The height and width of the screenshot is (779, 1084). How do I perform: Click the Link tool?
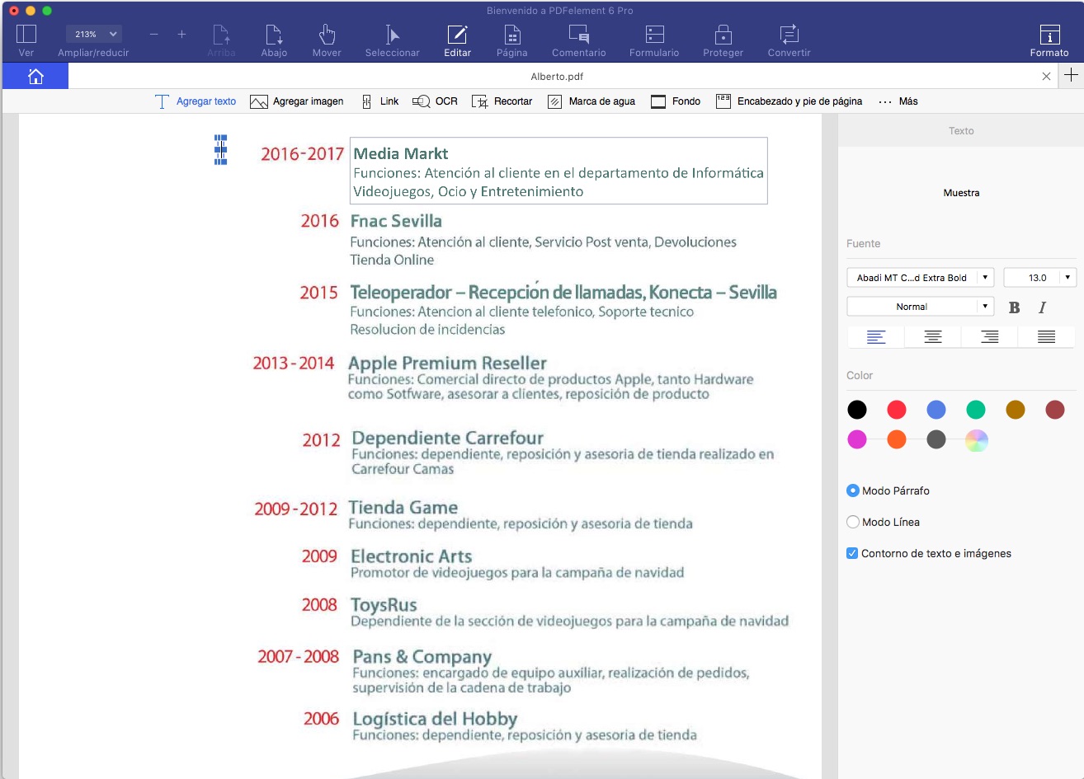pyautogui.click(x=379, y=101)
